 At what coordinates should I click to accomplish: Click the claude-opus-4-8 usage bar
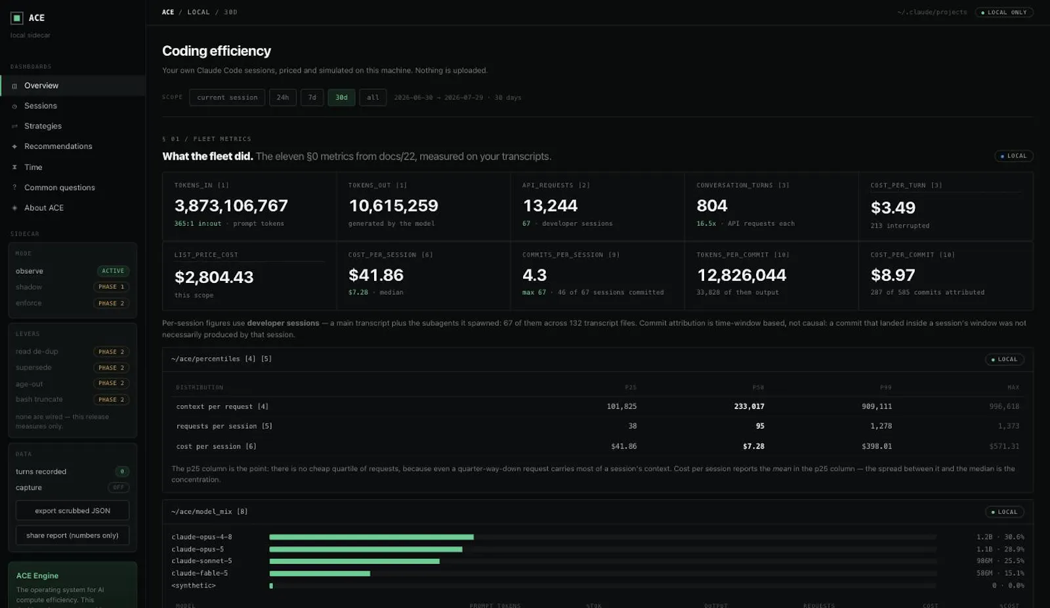tap(371, 537)
